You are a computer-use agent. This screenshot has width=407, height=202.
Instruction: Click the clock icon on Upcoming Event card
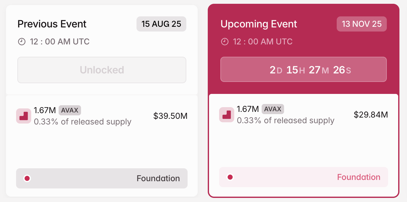coord(224,41)
